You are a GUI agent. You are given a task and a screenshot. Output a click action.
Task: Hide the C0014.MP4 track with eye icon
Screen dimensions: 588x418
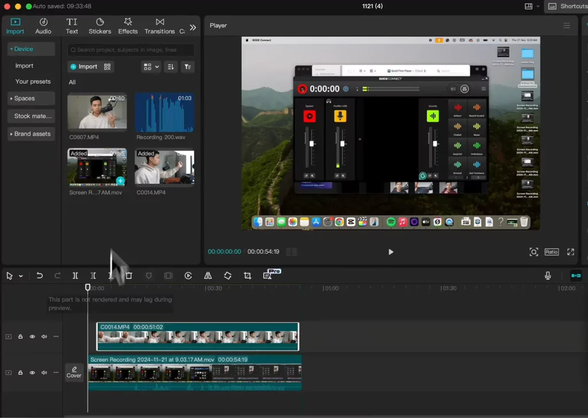(32, 337)
